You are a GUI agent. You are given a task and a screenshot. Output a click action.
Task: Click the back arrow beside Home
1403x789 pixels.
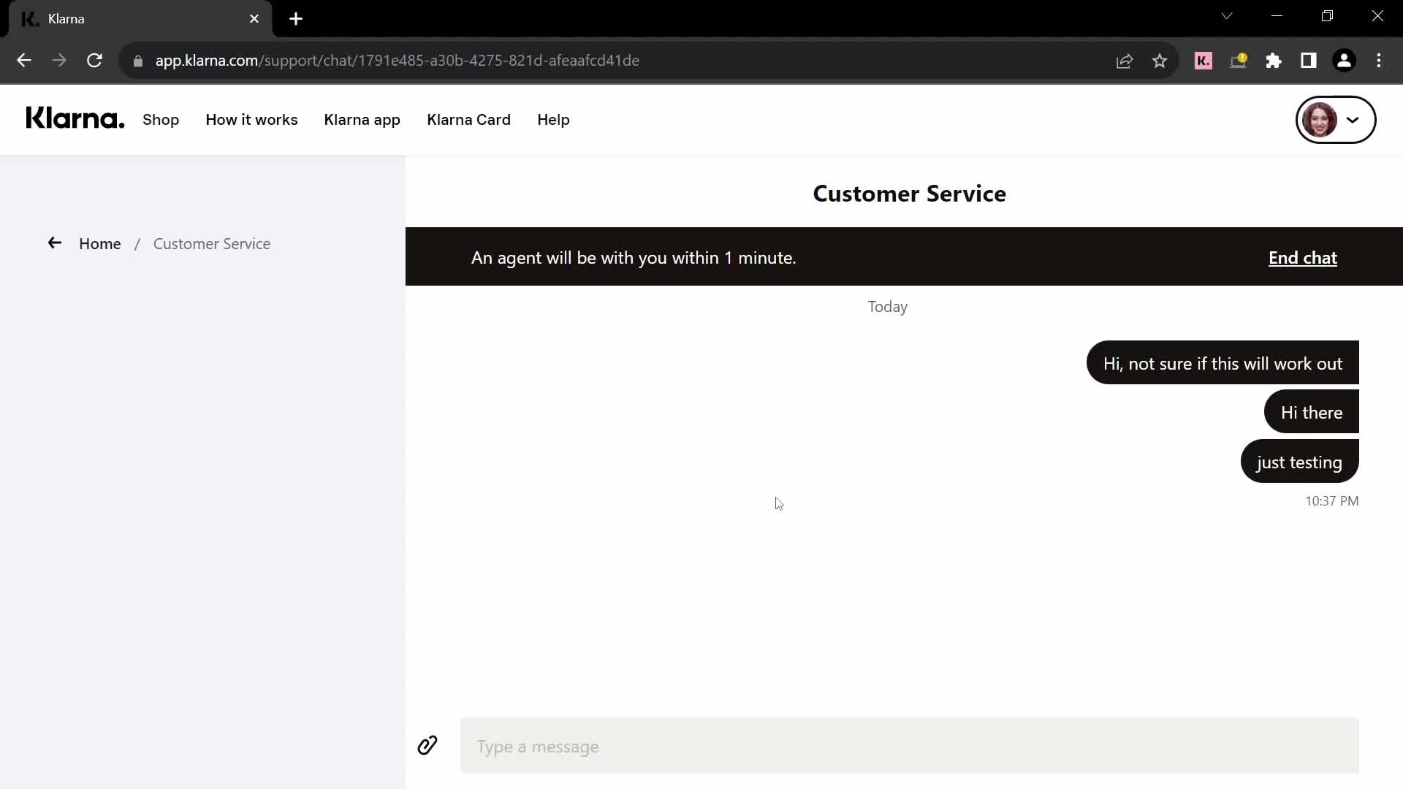click(x=55, y=243)
